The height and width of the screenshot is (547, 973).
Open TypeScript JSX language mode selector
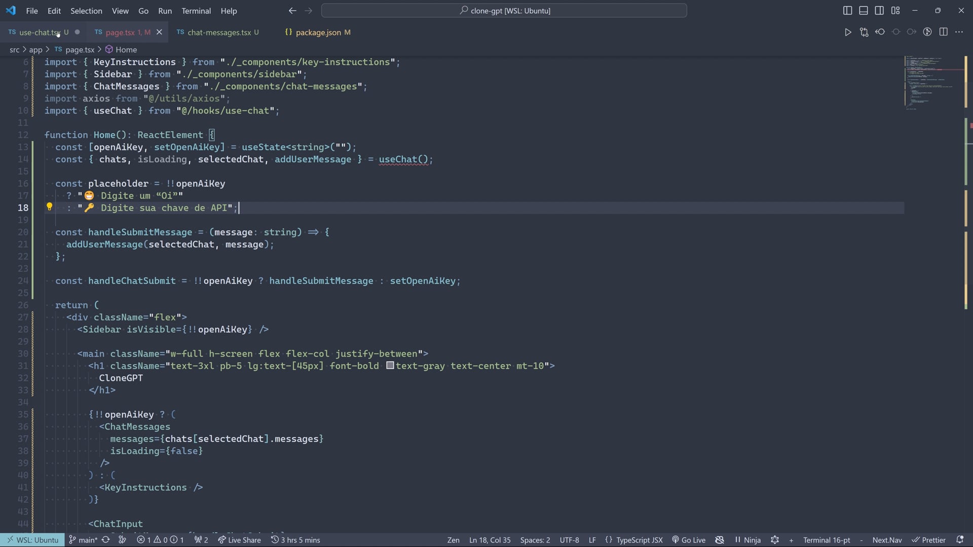coord(639,540)
